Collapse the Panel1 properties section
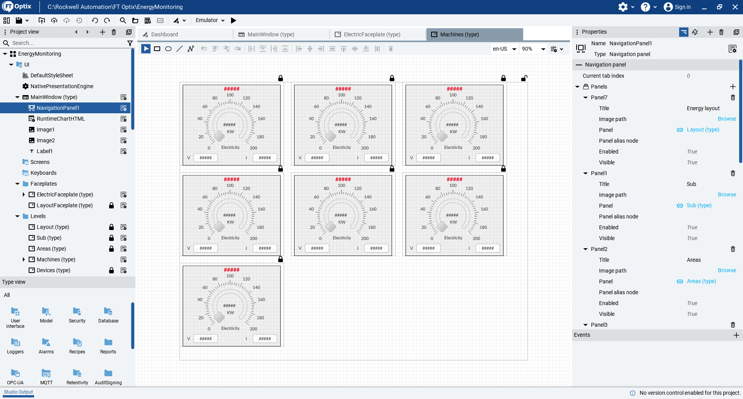 click(x=585, y=173)
